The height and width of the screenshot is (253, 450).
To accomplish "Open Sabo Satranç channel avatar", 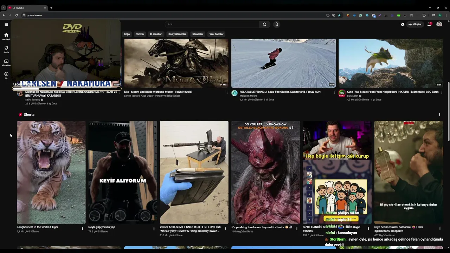I will coord(20,93).
